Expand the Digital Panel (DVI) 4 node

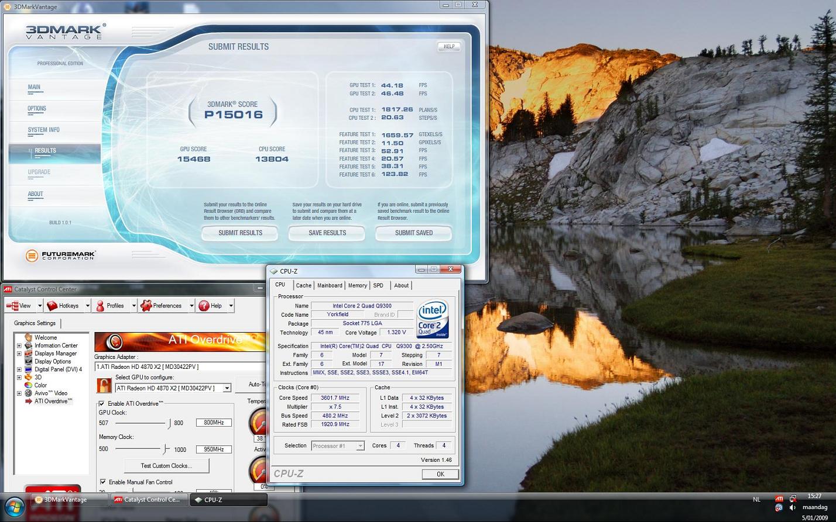click(x=19, y=369)
